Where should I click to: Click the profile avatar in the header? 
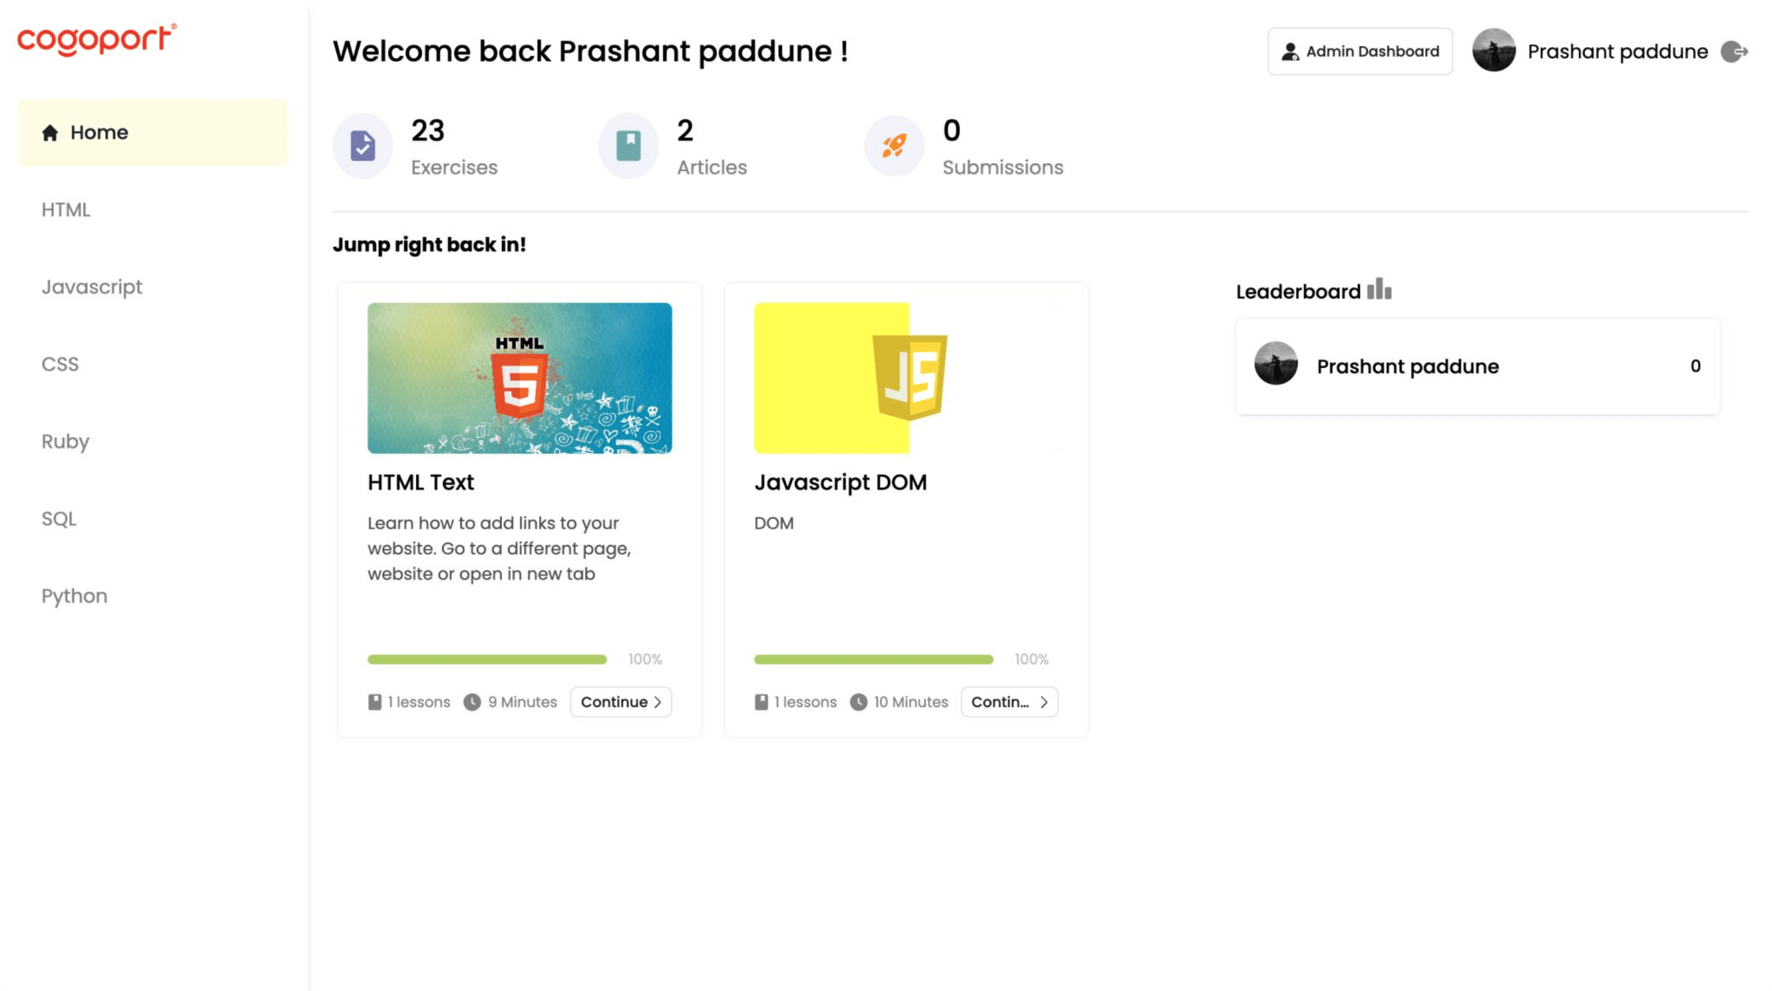click(x=1493, y=51)
